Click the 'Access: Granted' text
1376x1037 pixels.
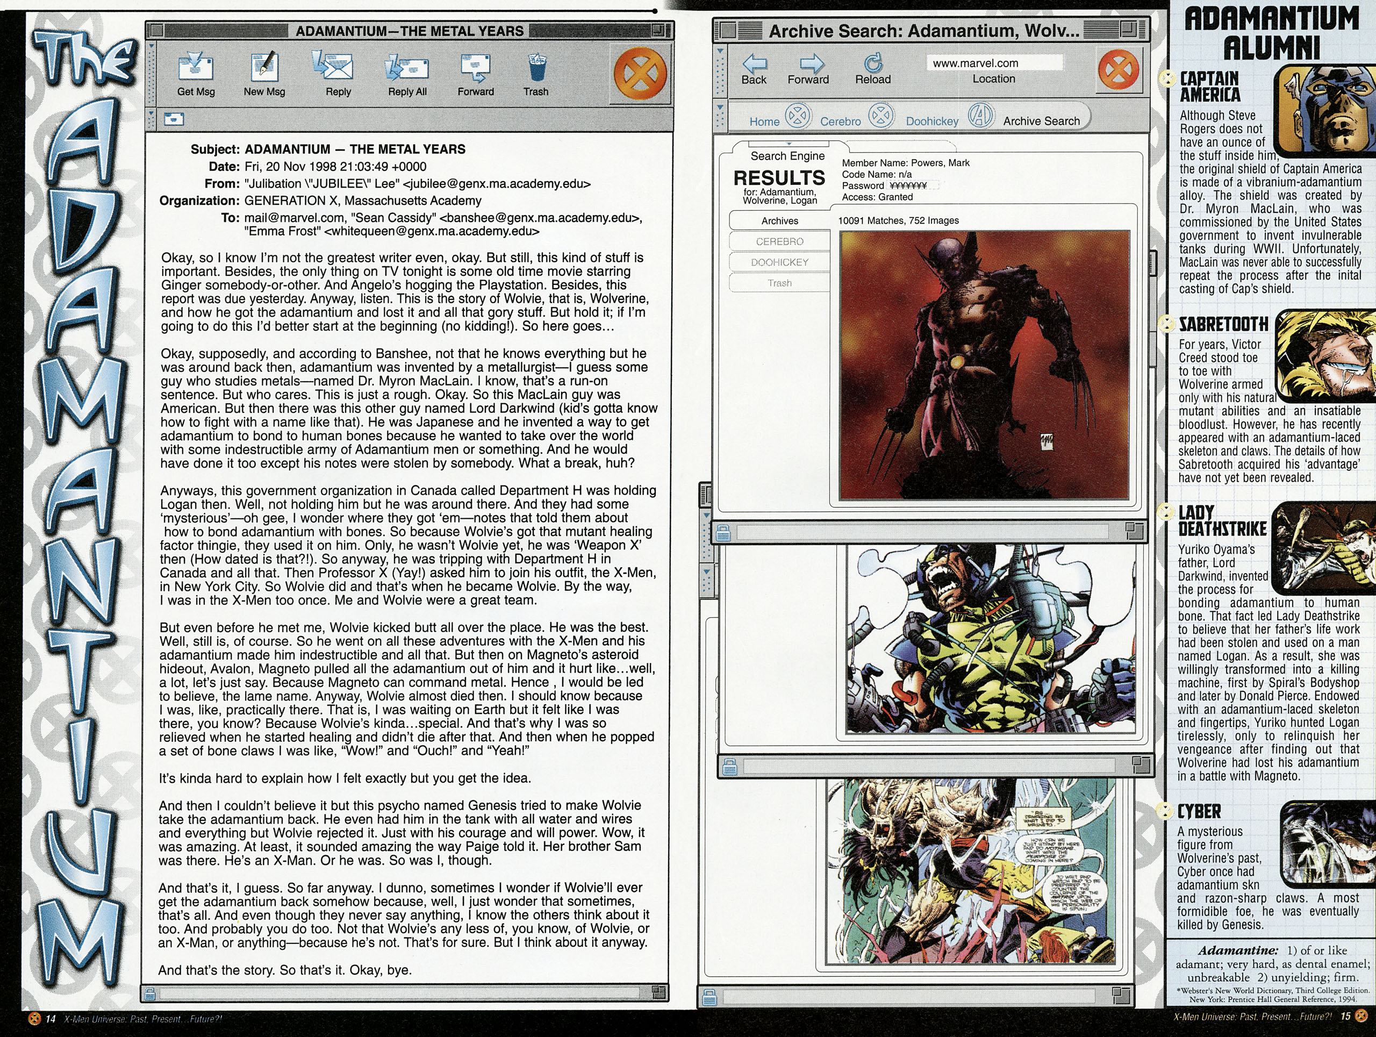click(x=877, y=197)
